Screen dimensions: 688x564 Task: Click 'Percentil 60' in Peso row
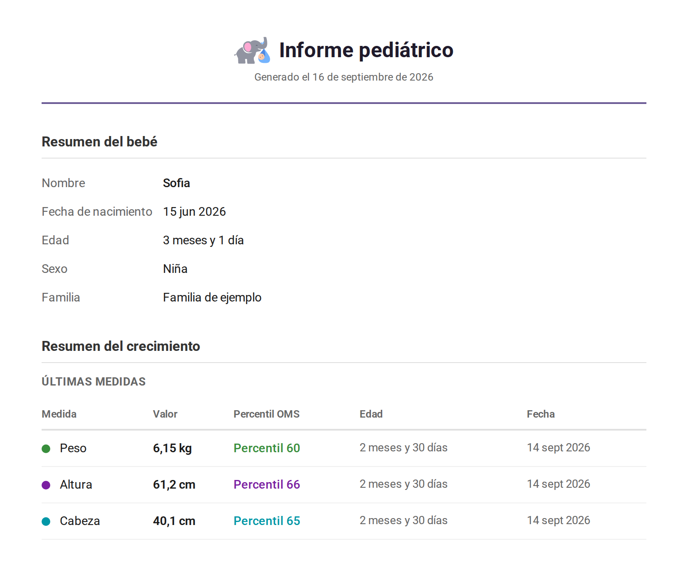[x=267, y=448]
